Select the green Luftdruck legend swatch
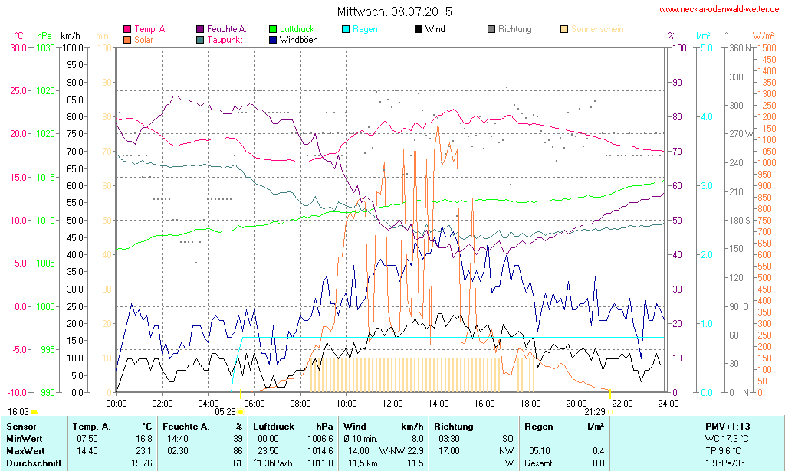The width and height of the screenshot is (785, 471). (274, 30)
